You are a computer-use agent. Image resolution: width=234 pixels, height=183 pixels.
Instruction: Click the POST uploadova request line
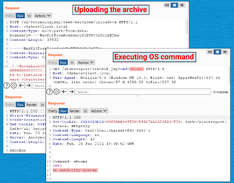click(x=74, y=22)
